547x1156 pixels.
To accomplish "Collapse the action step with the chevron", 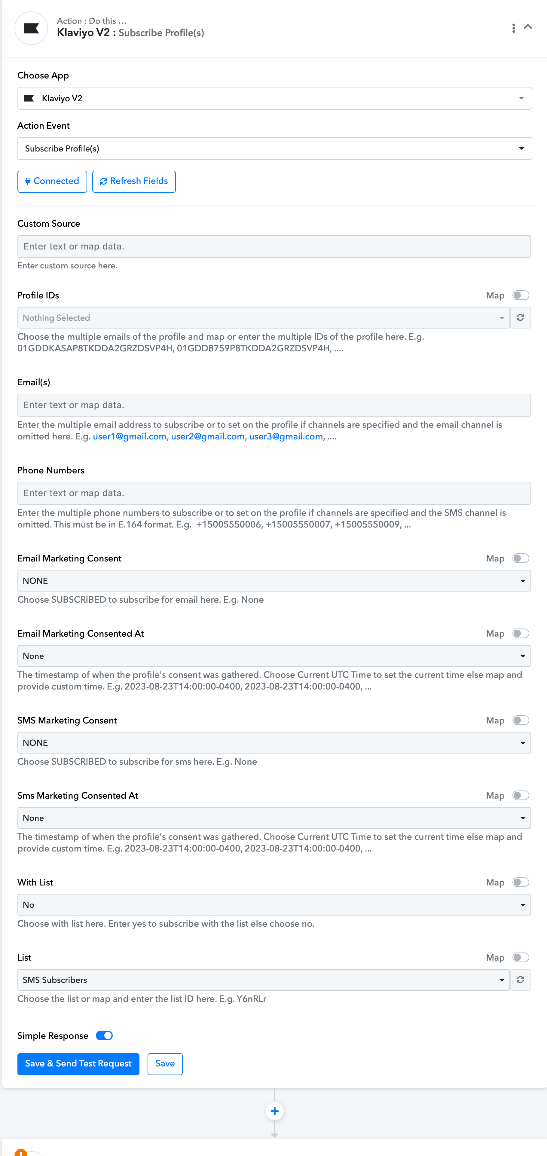I will coord(528,27).
